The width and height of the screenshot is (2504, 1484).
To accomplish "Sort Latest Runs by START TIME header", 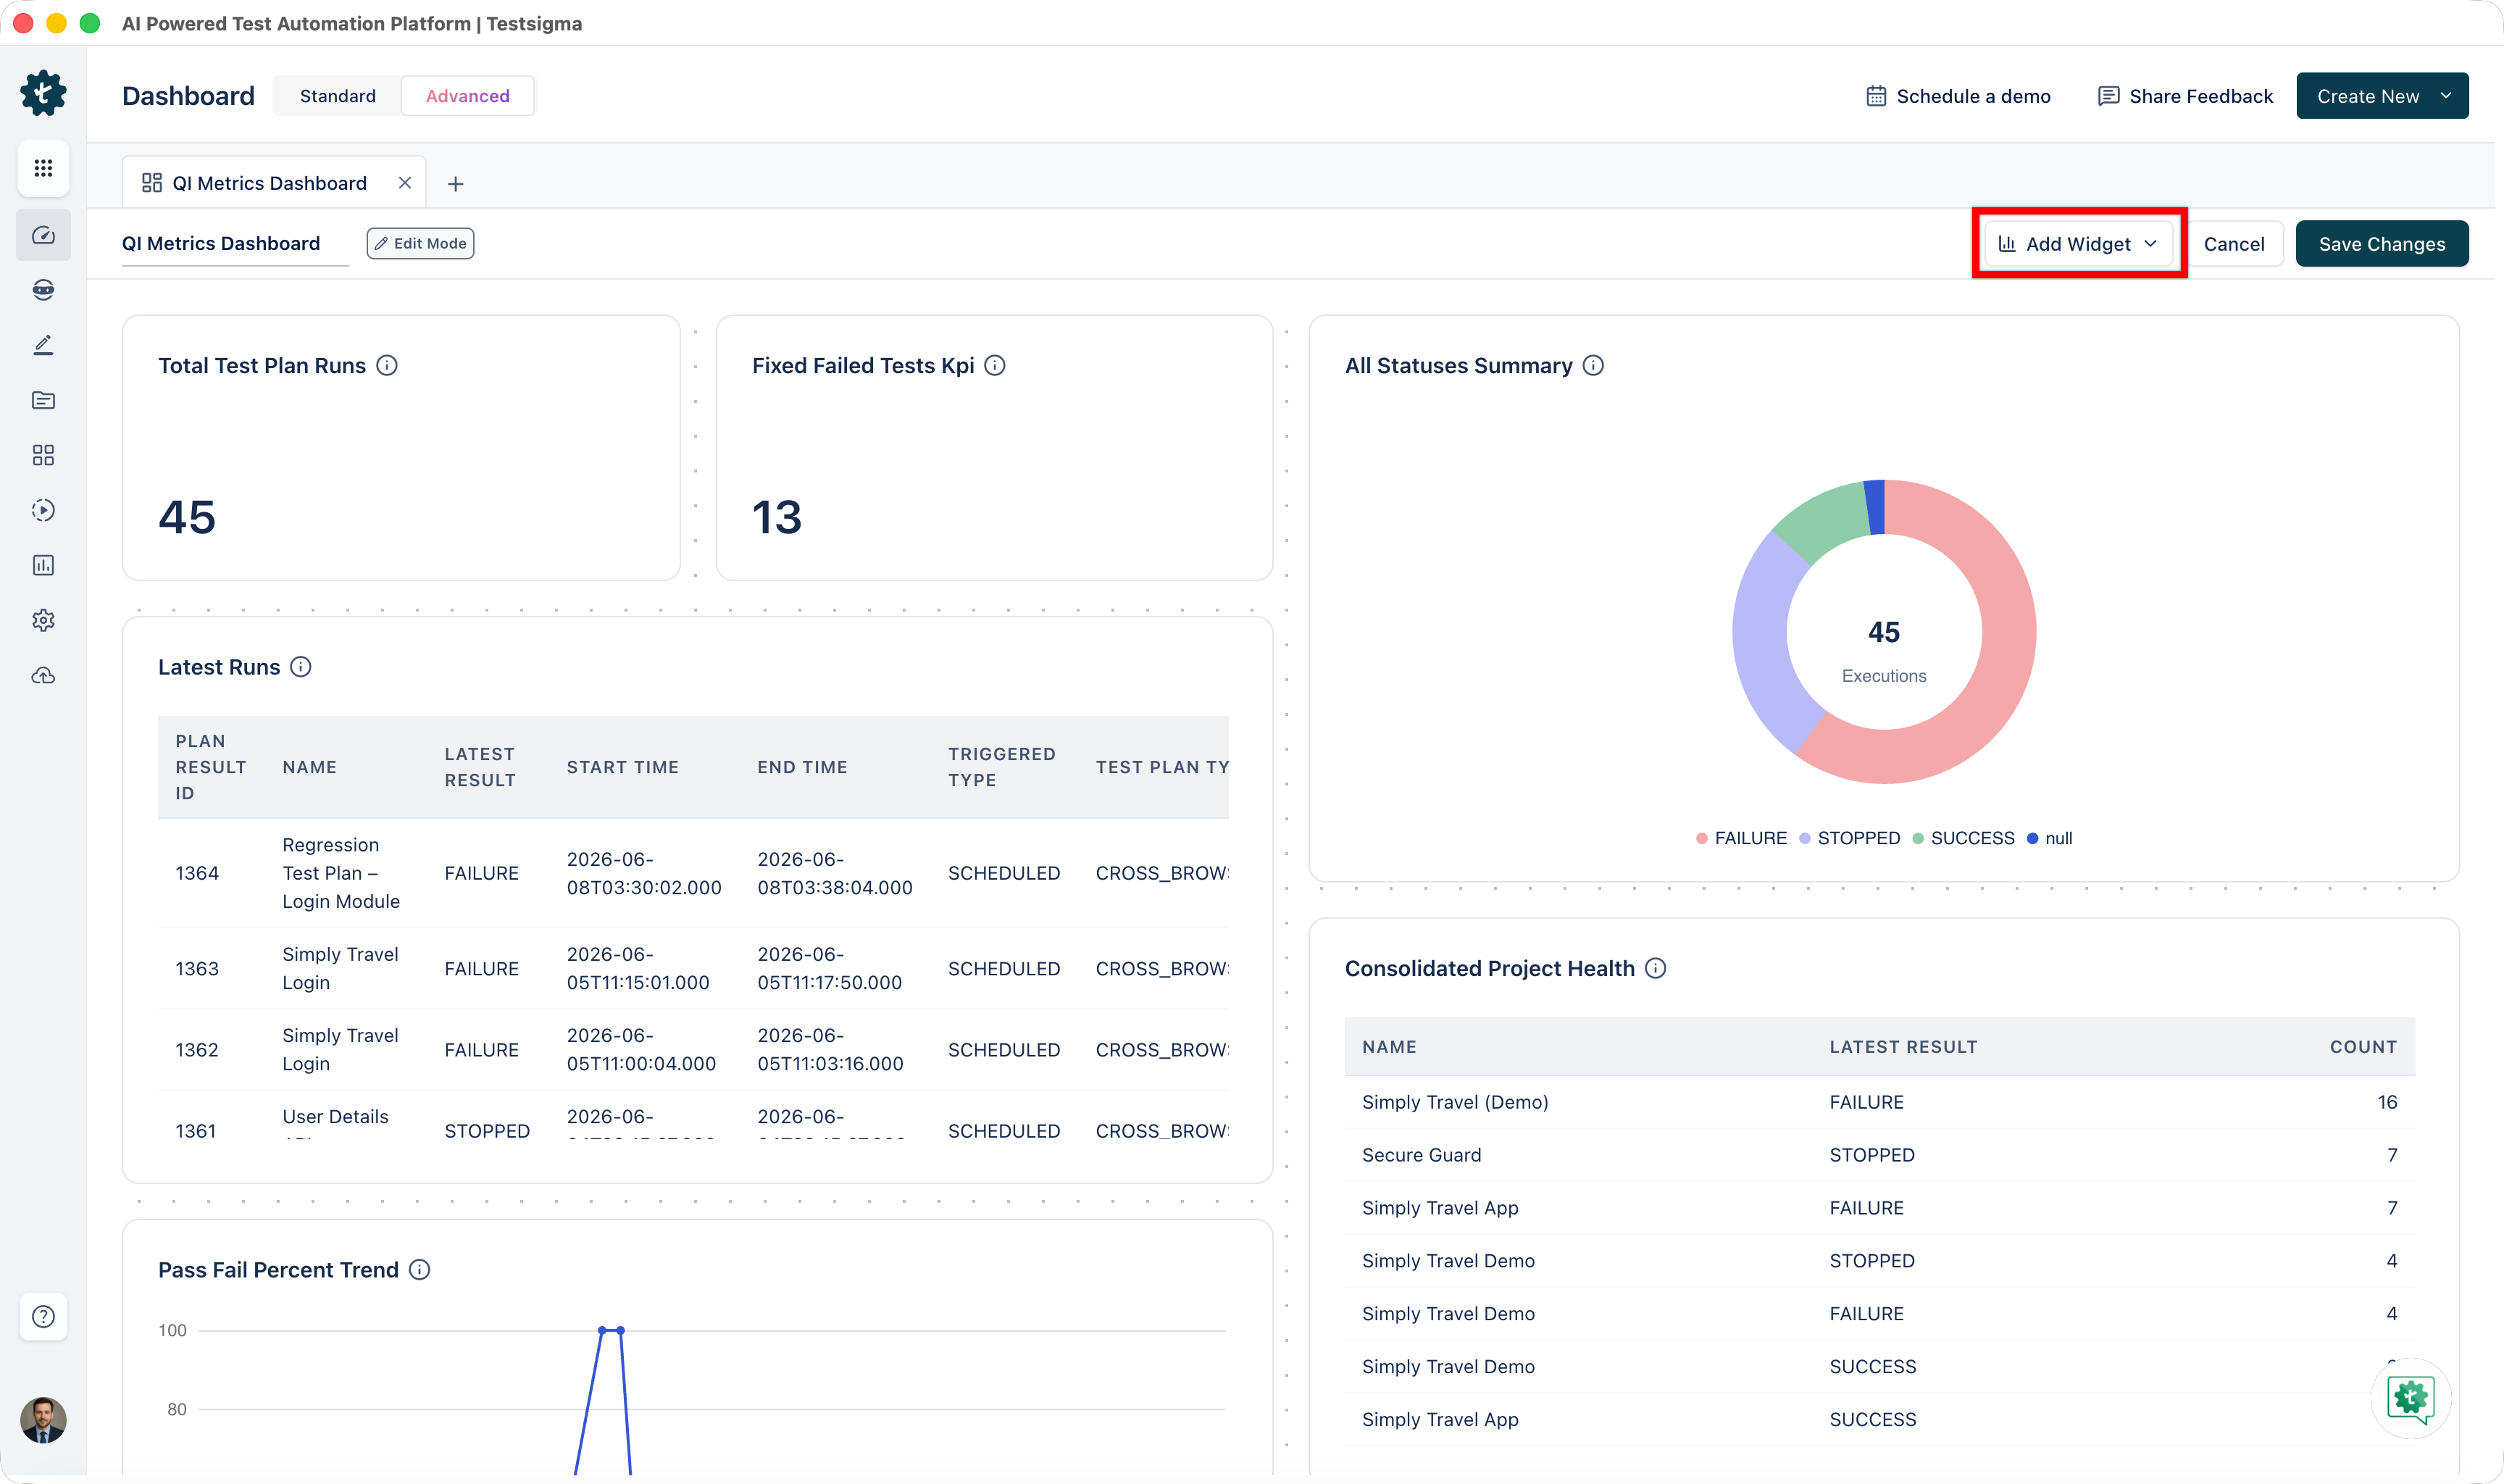I will 623,767.
